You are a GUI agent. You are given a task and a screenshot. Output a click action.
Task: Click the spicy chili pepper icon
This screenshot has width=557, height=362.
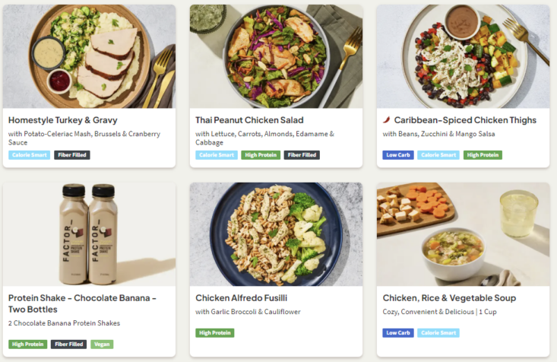pyautogui.click(x=387, y=120)
